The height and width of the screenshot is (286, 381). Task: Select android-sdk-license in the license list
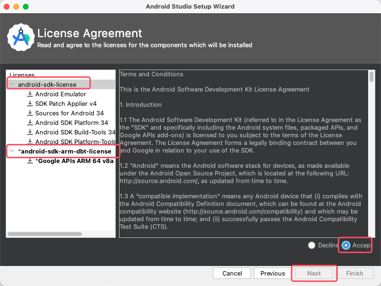tap(47, 84)
